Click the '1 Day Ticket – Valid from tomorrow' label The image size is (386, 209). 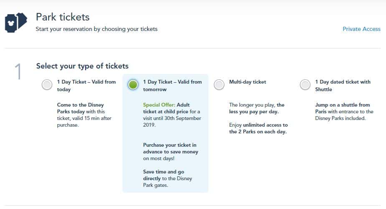coord(172,86)
